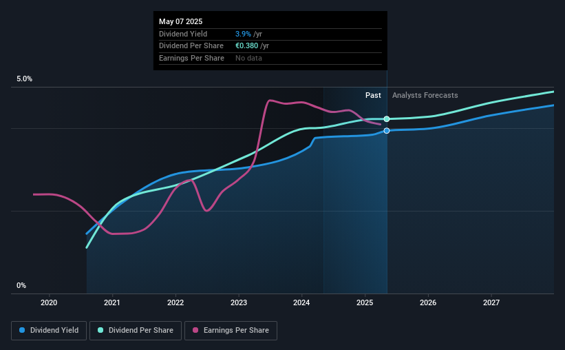The height and width of the screenshot is (350, 565).
Task: Click the blue Dividend Yield legend dot
Action: coord(22,330)
